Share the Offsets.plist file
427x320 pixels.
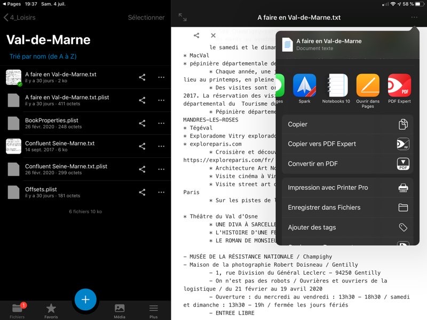click(x=142, y=192)
